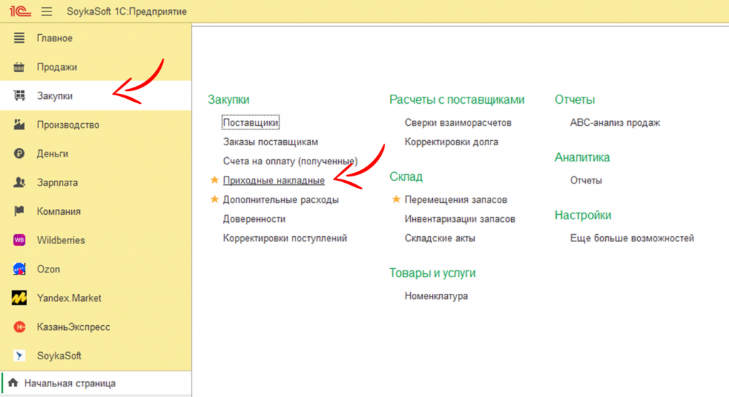Open Заказы поставщикам list

pyautogui.click(x=270, y=142)
